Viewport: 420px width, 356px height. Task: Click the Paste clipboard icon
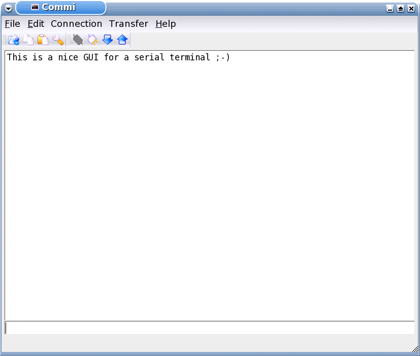coord(43,40)
